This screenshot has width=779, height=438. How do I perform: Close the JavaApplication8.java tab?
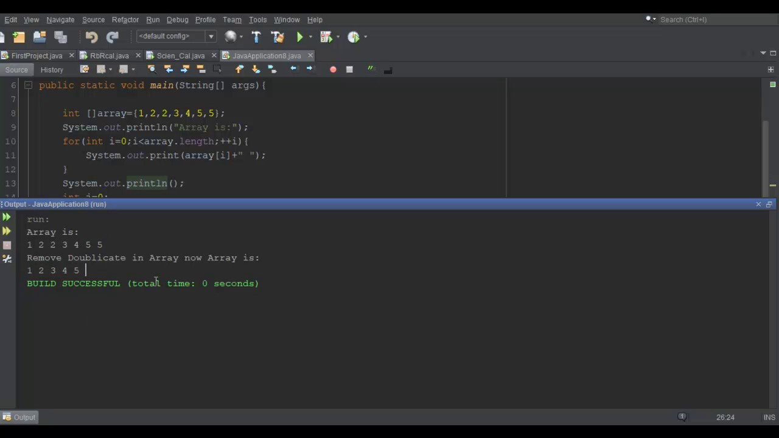pos(310,55)
